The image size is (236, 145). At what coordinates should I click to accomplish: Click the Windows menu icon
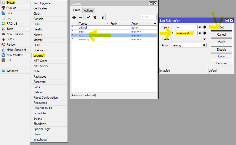point(3,71)
